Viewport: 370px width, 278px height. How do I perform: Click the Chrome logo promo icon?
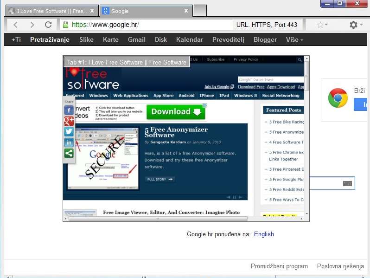[x=338, y=98]
